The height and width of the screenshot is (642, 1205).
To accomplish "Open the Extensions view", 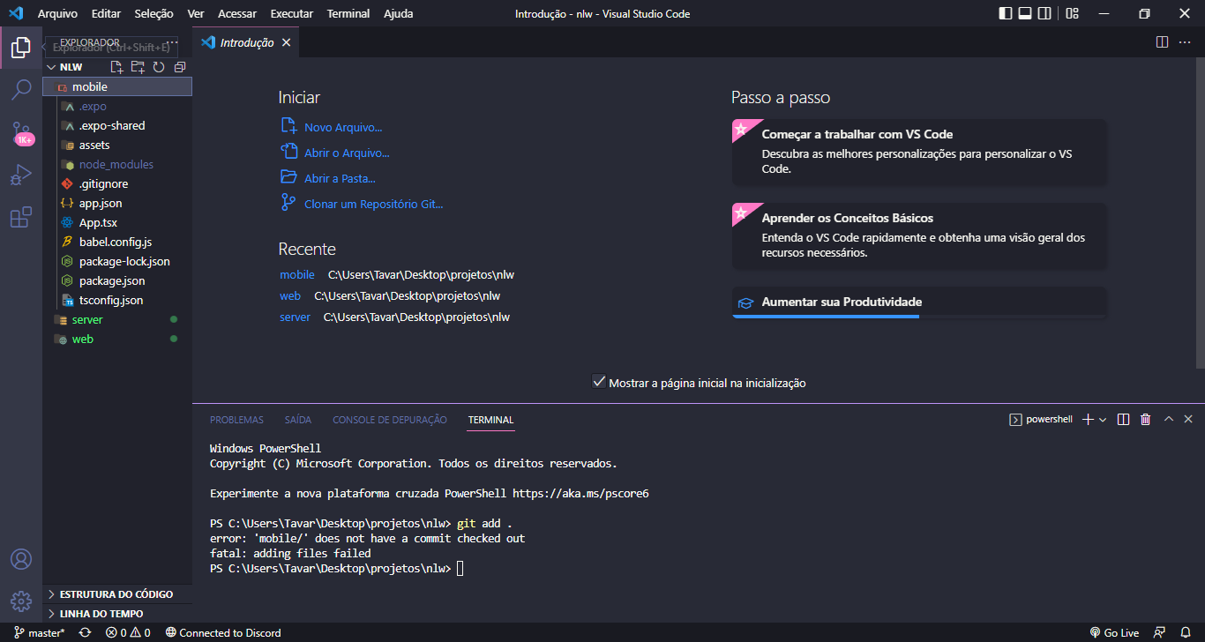I will coord(21,217).
